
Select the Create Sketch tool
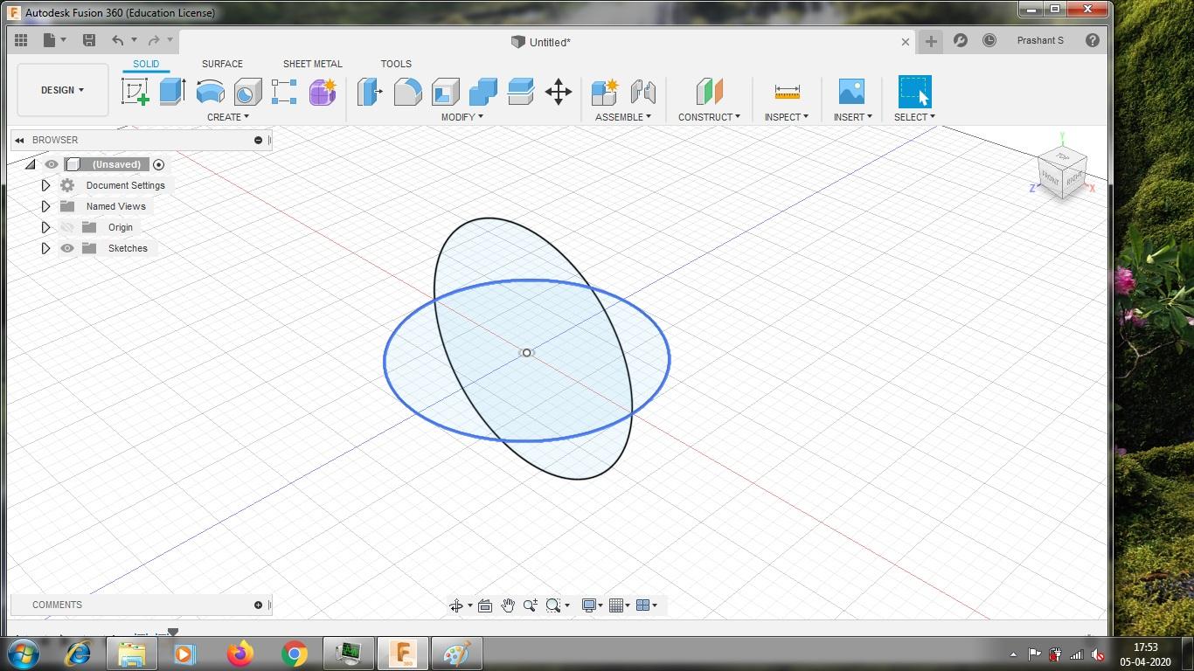pyautogui.click(x=135, y=92)
